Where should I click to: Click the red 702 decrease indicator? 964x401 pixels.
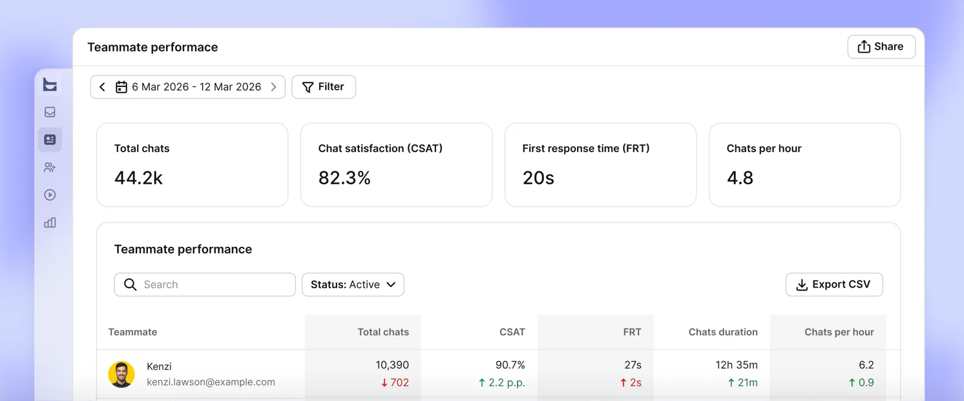tap(395, 383)
